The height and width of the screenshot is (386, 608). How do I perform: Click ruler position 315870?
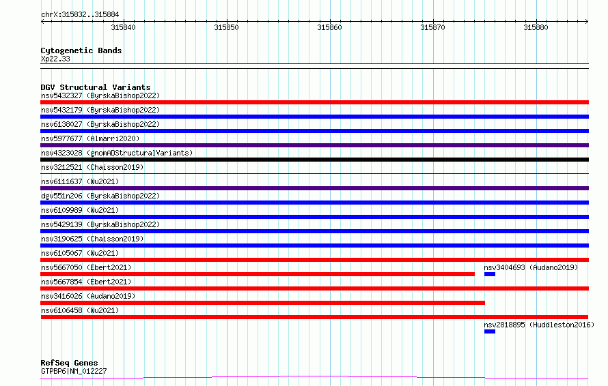(432, 27)
